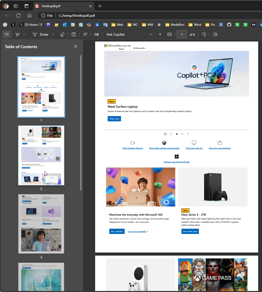Screen dimensions: 262x292
Task: Click the Add text tool icon
Action: click(74, 34)
